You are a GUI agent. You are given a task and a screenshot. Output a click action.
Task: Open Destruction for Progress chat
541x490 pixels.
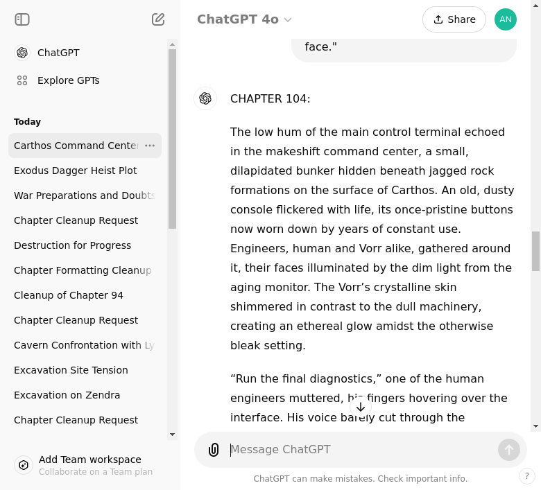coord(72,245)
